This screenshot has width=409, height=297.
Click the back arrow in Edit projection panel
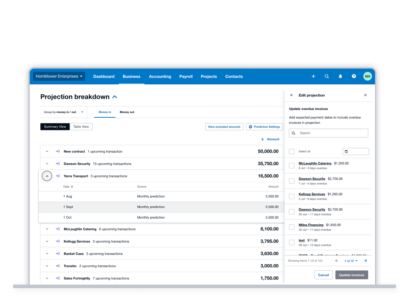tap(291, 95)
